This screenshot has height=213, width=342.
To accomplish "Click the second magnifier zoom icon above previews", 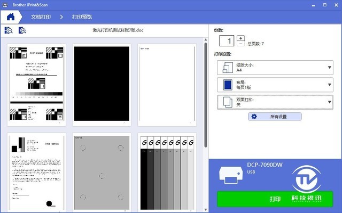I will [22, 30].
